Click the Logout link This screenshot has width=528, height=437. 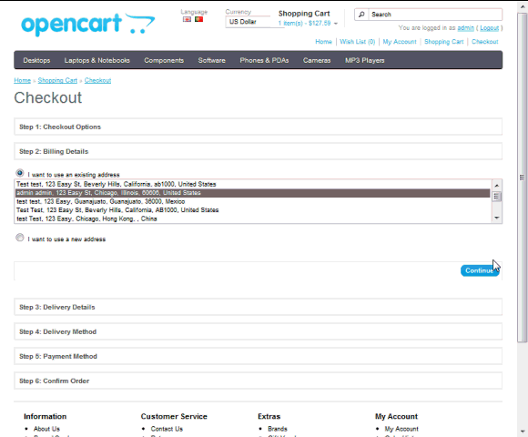click(489, 28)
